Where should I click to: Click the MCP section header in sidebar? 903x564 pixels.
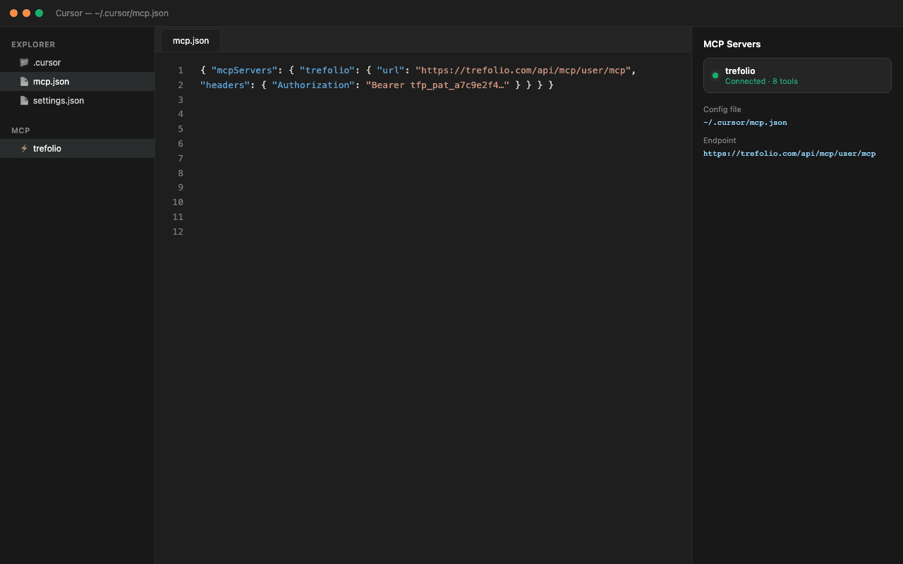click(x=20, y=130)
